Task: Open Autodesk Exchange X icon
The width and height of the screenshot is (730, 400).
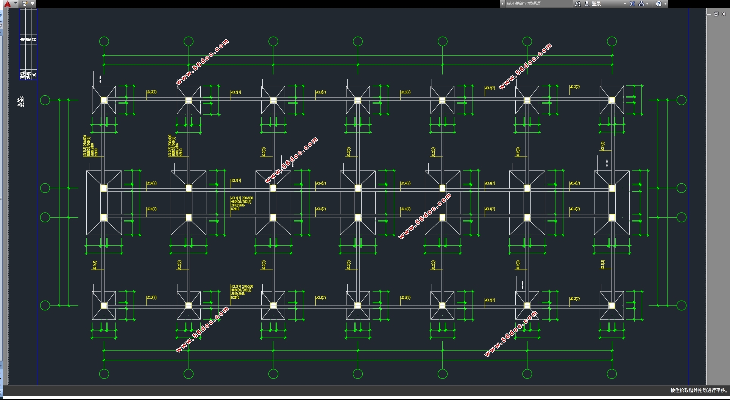Action: click(632, 4)
